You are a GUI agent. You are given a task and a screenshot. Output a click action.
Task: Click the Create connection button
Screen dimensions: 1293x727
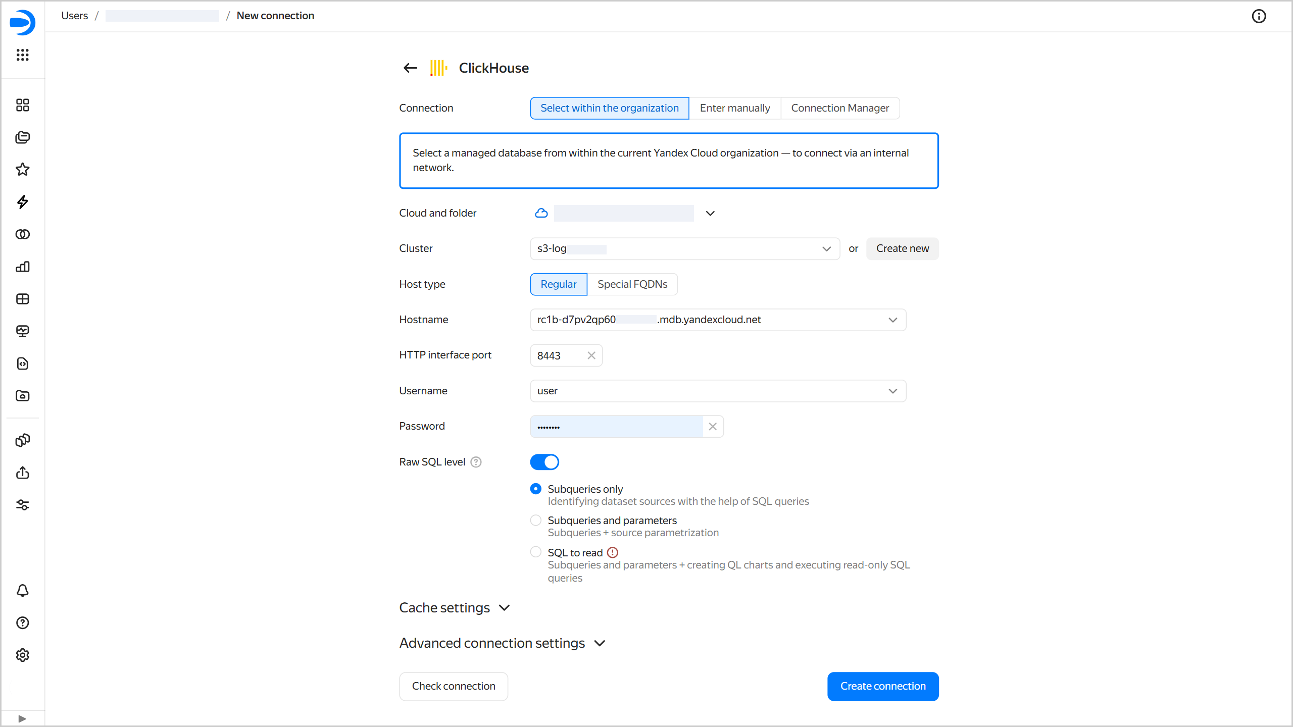pos(883,687)
